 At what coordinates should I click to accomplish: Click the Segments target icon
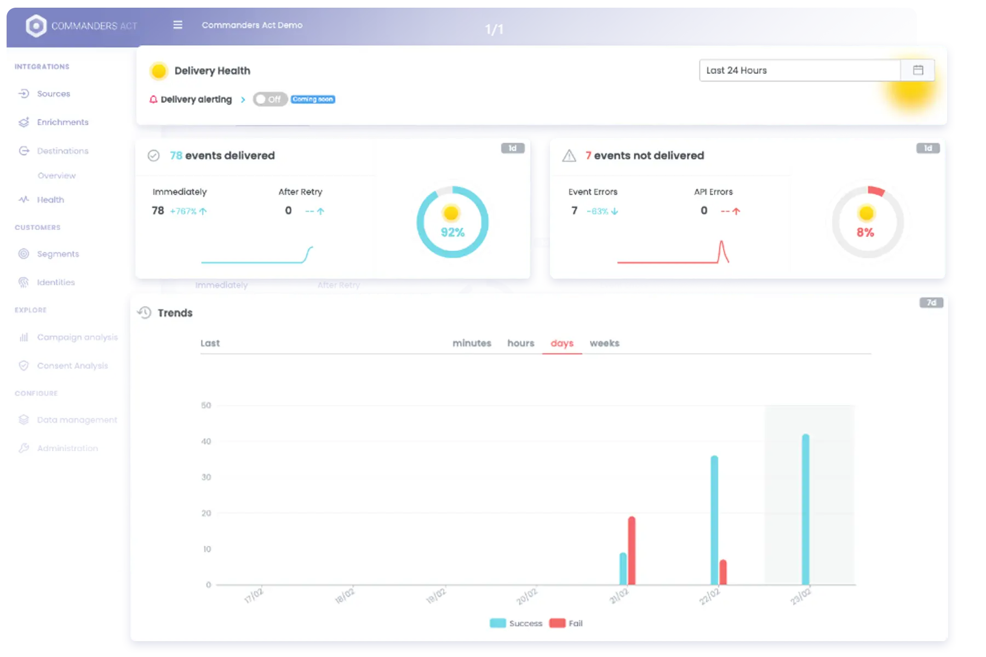(24, 254)
